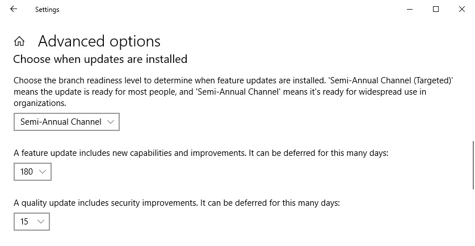The height and width of the screenshot is (246, 475).
Task: Click the 180 number in the combo box
Action: point(26,172)
